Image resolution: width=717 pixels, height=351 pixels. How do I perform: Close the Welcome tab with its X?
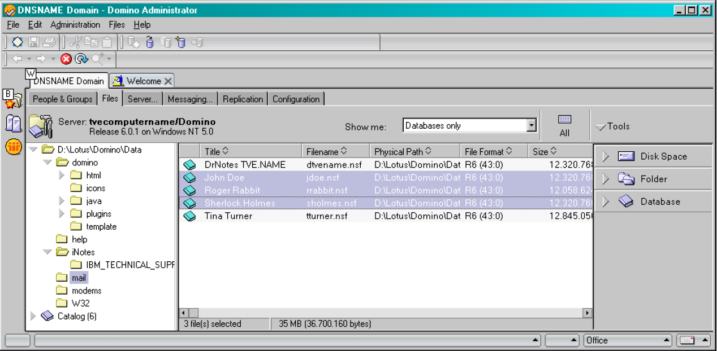pos(167,81)
